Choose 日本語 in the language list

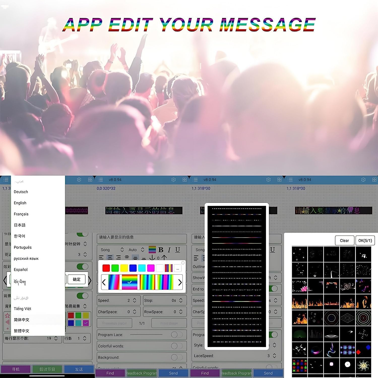(x=20, y=225)
